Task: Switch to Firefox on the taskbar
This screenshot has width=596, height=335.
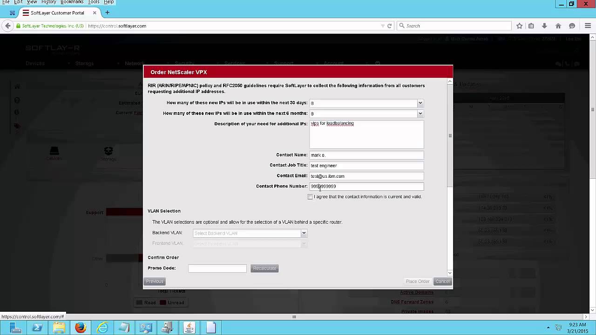Action: [81, 328]
